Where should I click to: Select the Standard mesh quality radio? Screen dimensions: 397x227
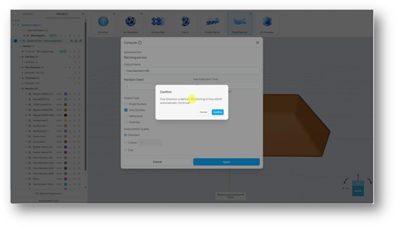pos(125,135)
